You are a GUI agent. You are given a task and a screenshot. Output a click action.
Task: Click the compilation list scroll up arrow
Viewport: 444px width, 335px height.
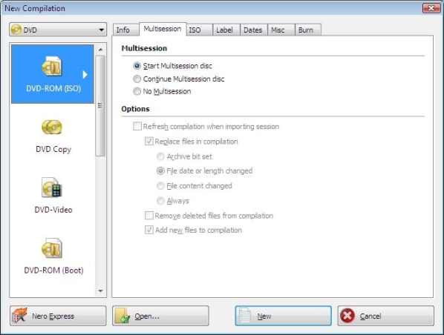(100, 50)
